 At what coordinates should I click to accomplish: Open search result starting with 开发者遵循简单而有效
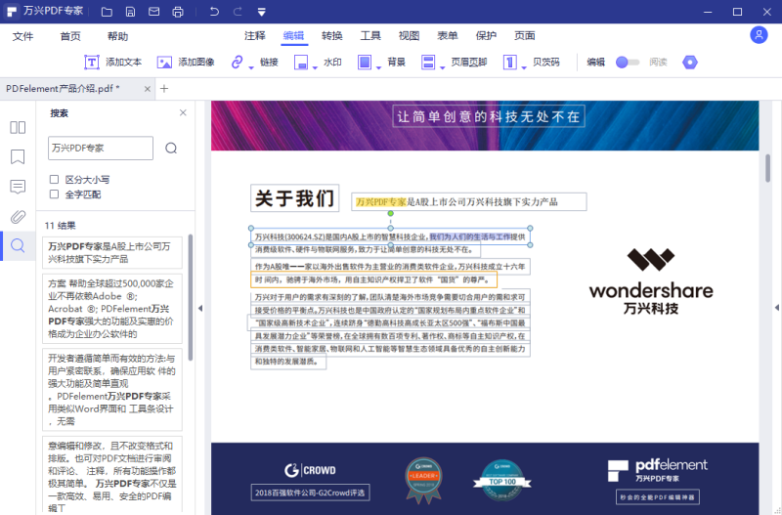[112, 389]
